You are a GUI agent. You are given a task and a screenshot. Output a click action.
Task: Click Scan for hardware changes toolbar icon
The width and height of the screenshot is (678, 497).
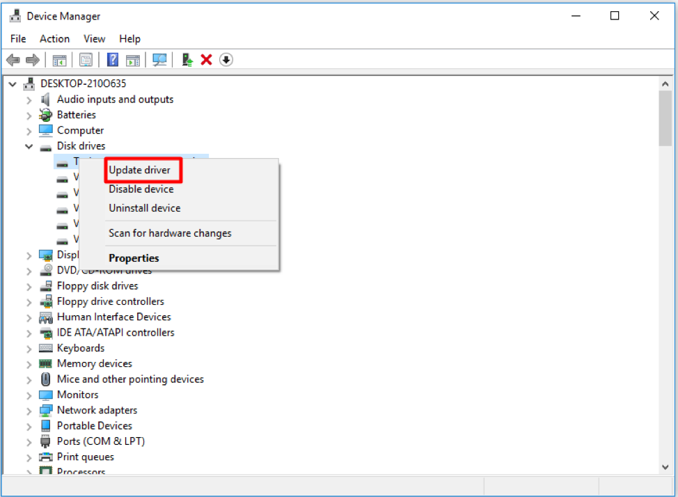(x=159, y=60)
